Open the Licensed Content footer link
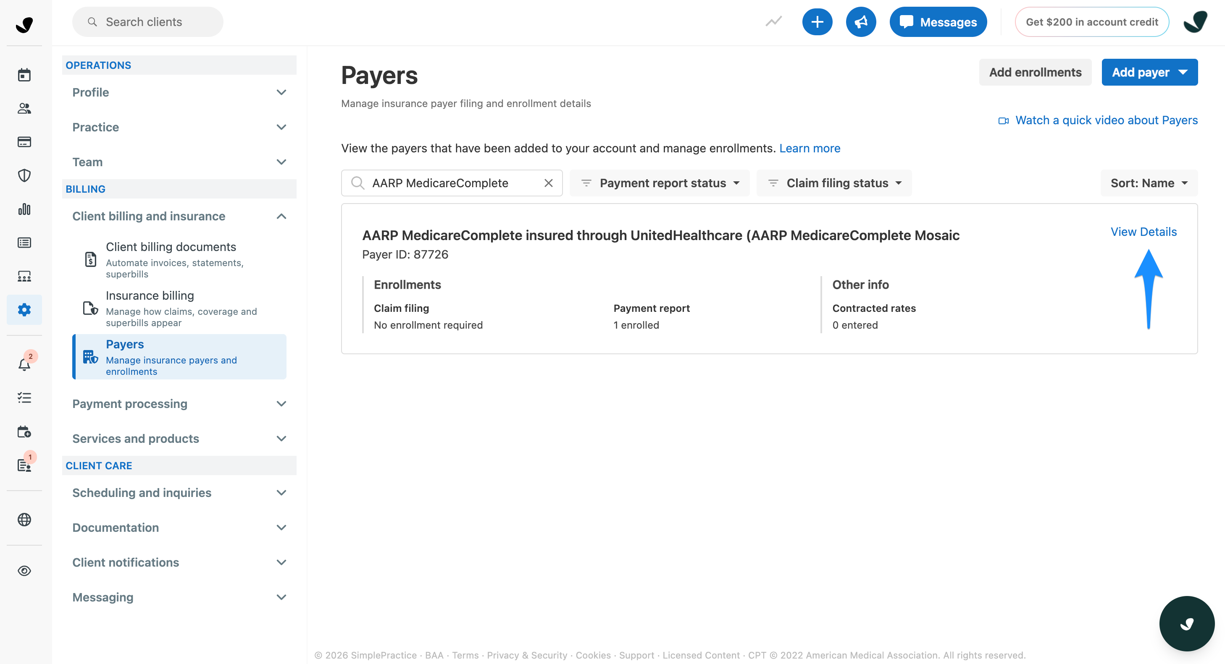The width and height of the screenshot is (1225, 664). click(x=701, y=655)
